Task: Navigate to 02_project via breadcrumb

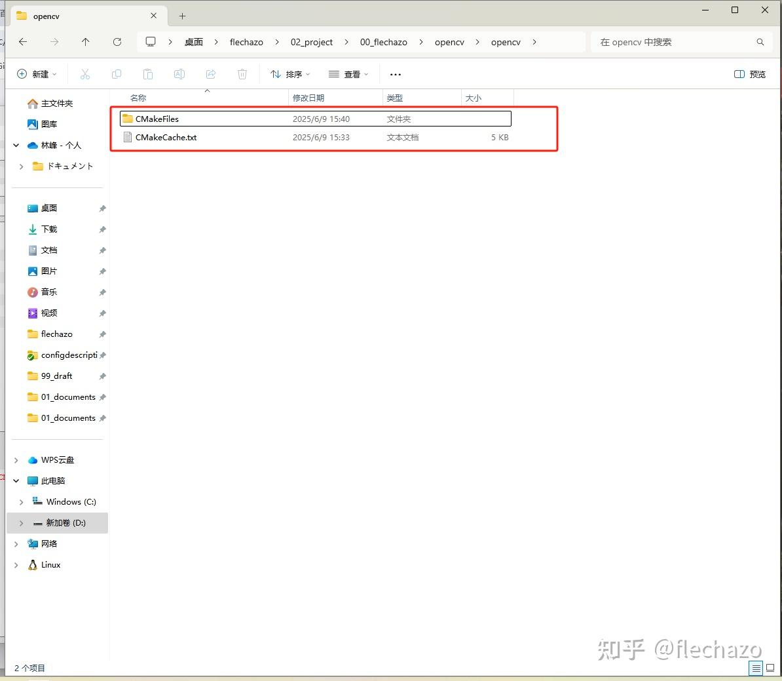Action: [311, 41]
